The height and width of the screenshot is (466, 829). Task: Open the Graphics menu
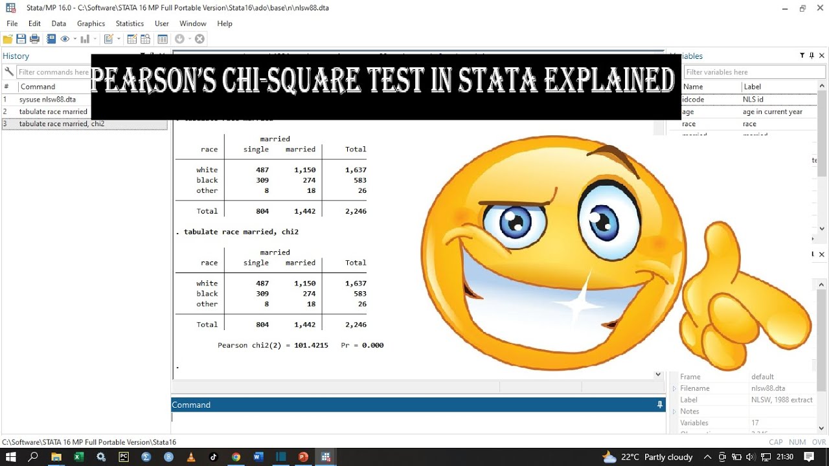[91, 23]
